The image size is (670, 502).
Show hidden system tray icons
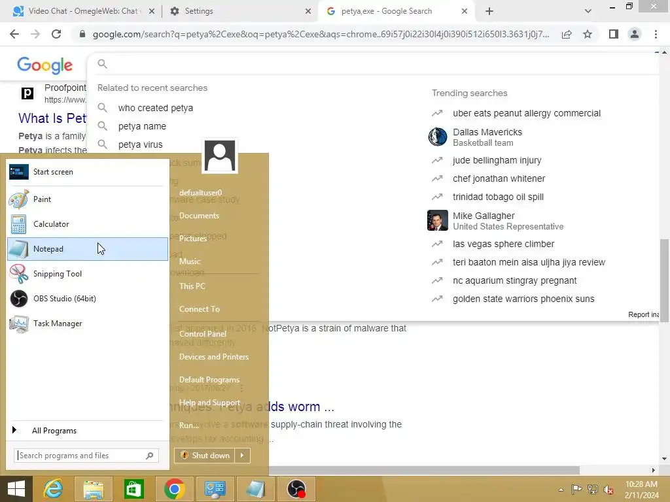pos(561,490)
